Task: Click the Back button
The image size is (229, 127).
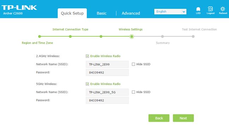Action: (x=159, y=118)
